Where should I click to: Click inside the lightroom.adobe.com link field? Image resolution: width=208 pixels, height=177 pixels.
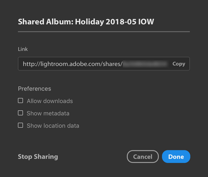click(x=104, y=64)
